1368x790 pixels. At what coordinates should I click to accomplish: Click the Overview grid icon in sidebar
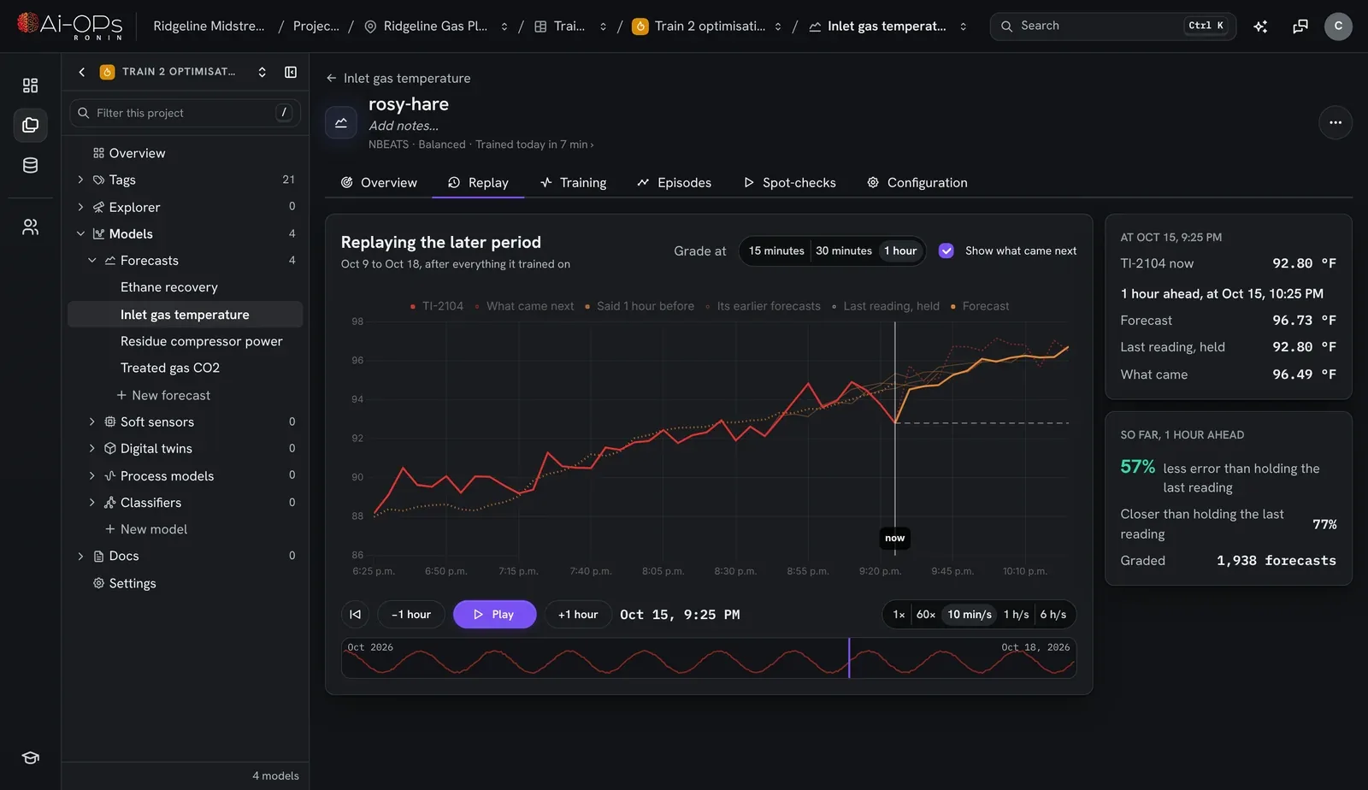pos(98,153)
